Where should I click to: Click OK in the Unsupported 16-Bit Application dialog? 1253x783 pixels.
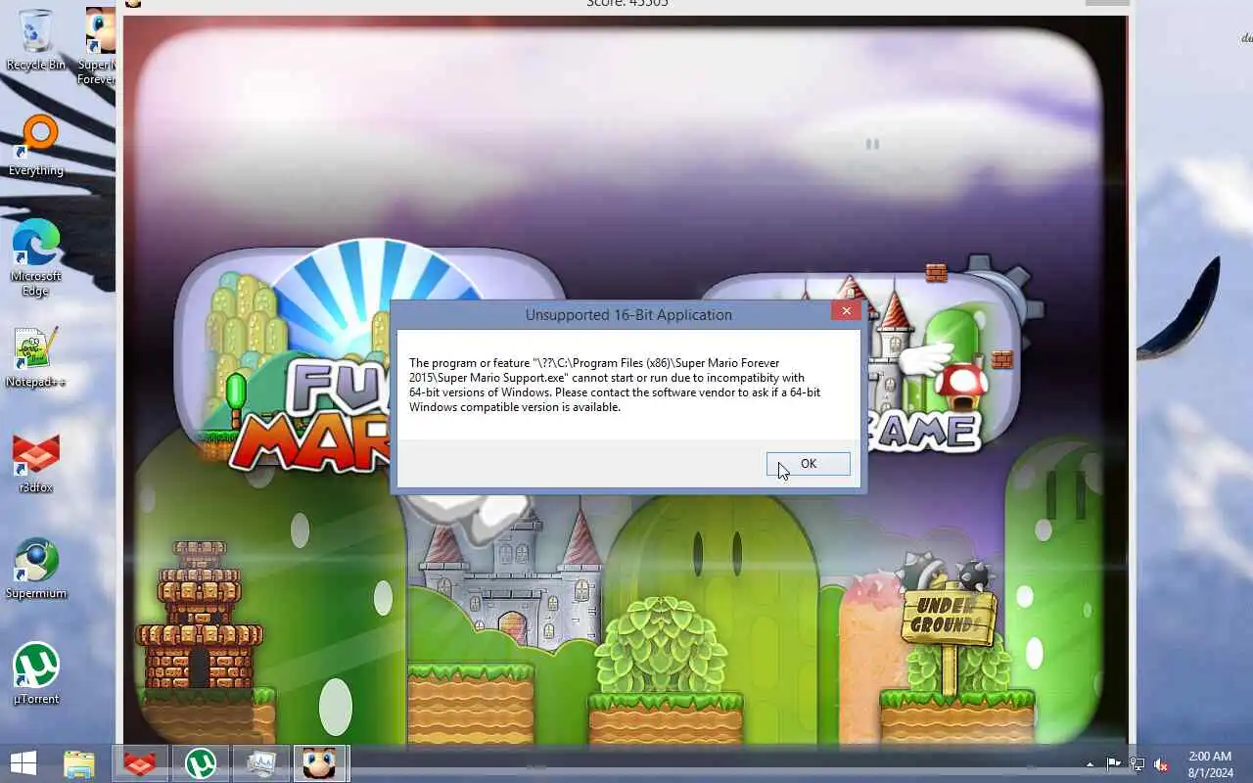point(808,464)
